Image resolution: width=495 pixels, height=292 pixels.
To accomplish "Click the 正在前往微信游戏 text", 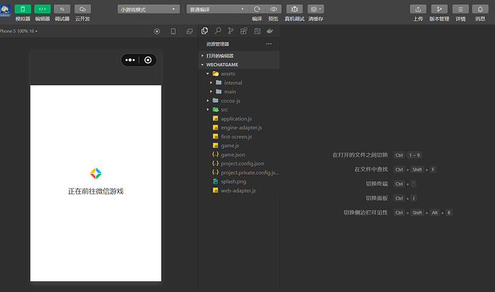I will coord(95,192).
